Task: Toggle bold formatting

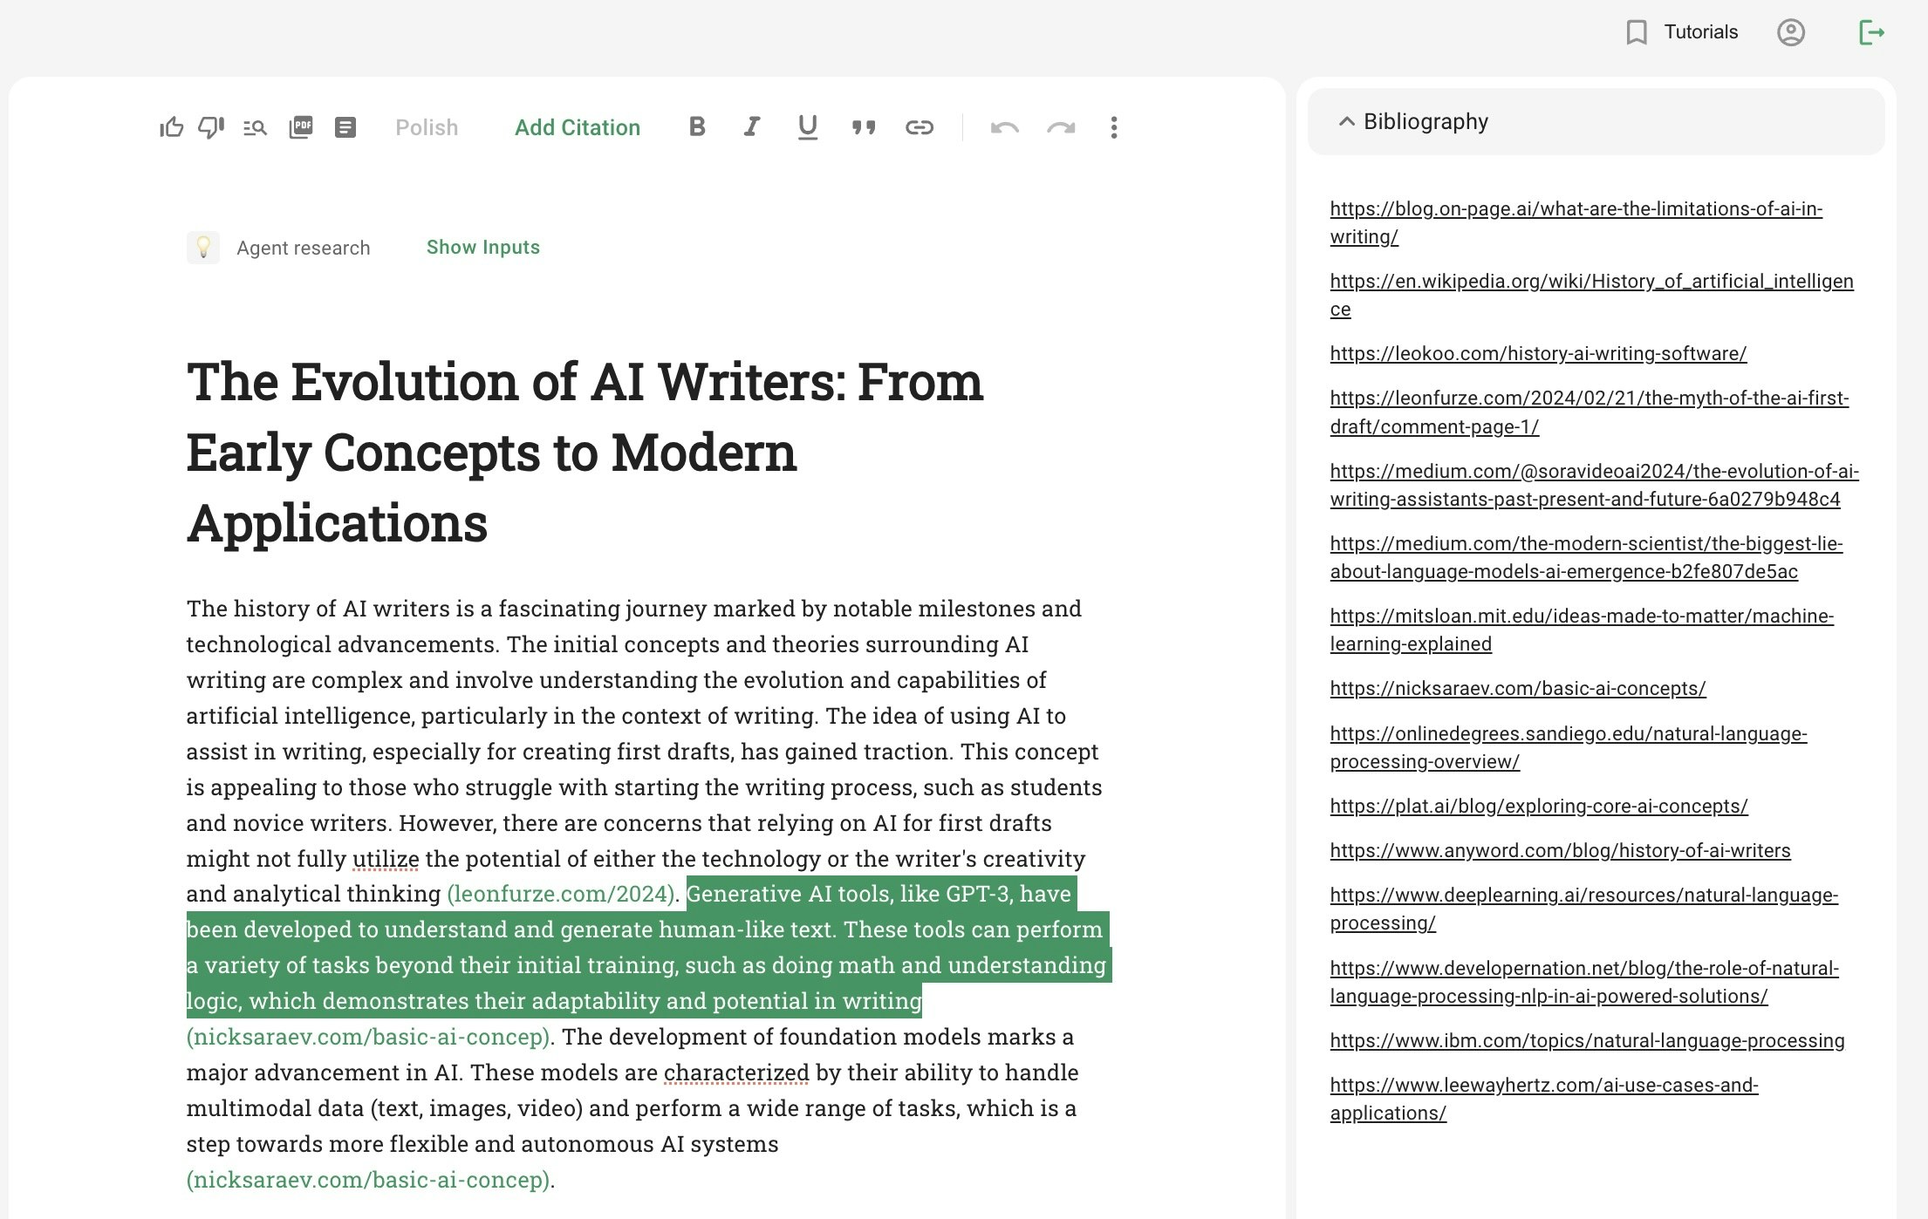Action: (696, 127)
